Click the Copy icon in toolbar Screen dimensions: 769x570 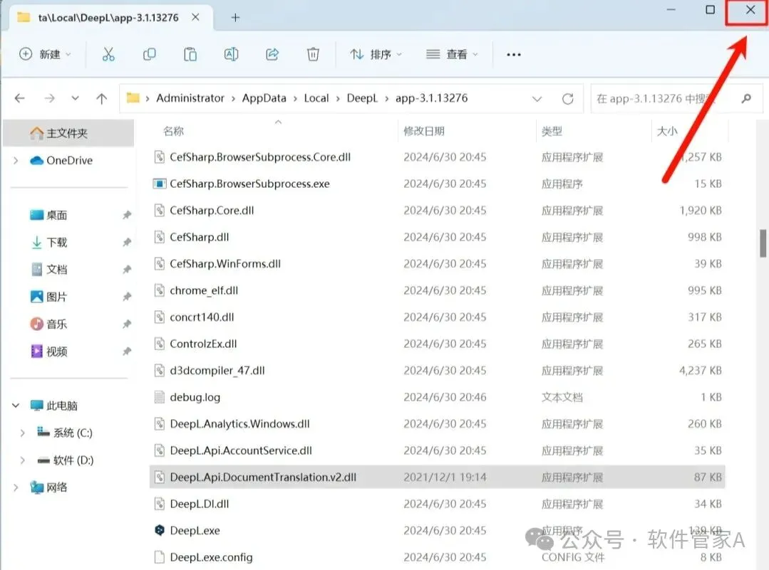point(150,54)
